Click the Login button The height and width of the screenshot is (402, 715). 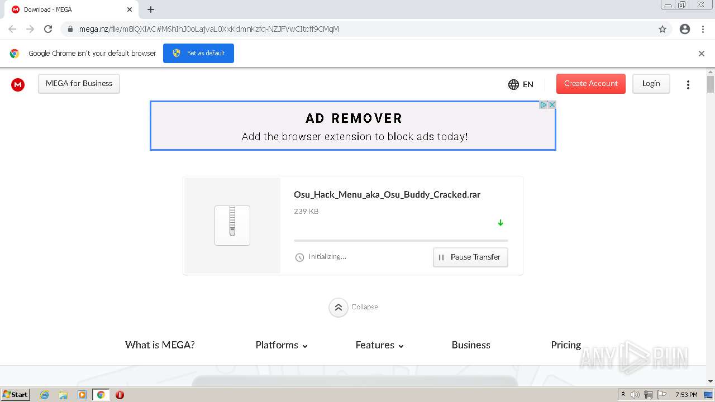(x=651, y=84)
